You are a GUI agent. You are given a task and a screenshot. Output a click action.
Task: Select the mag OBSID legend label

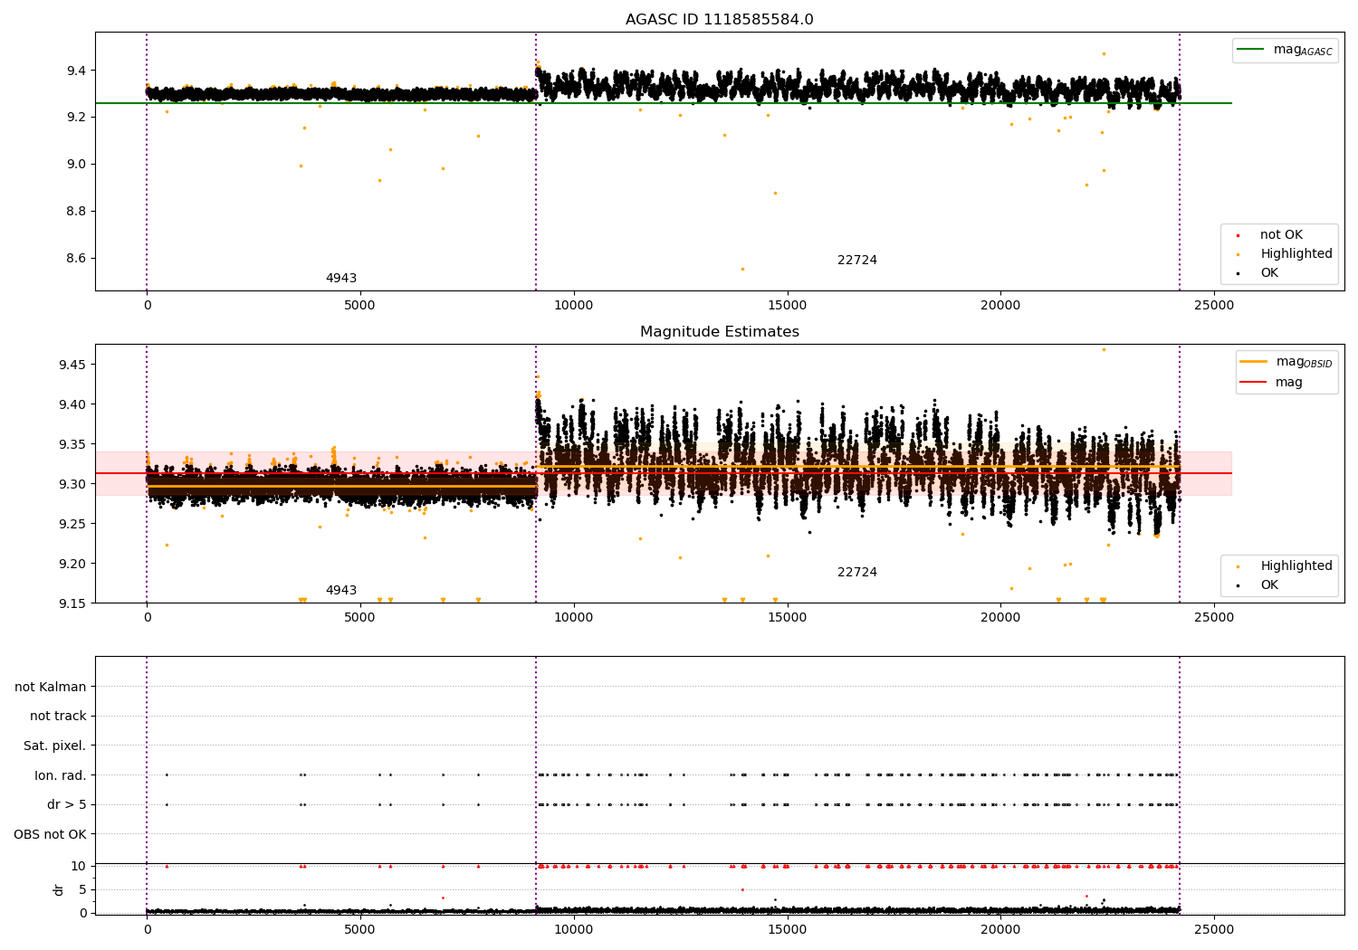tap(1305, 363)
